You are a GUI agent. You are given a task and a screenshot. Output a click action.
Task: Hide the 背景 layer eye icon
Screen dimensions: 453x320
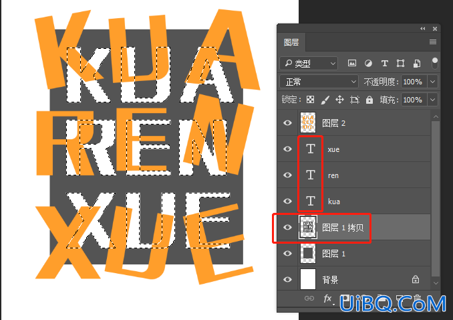point(287,279)
